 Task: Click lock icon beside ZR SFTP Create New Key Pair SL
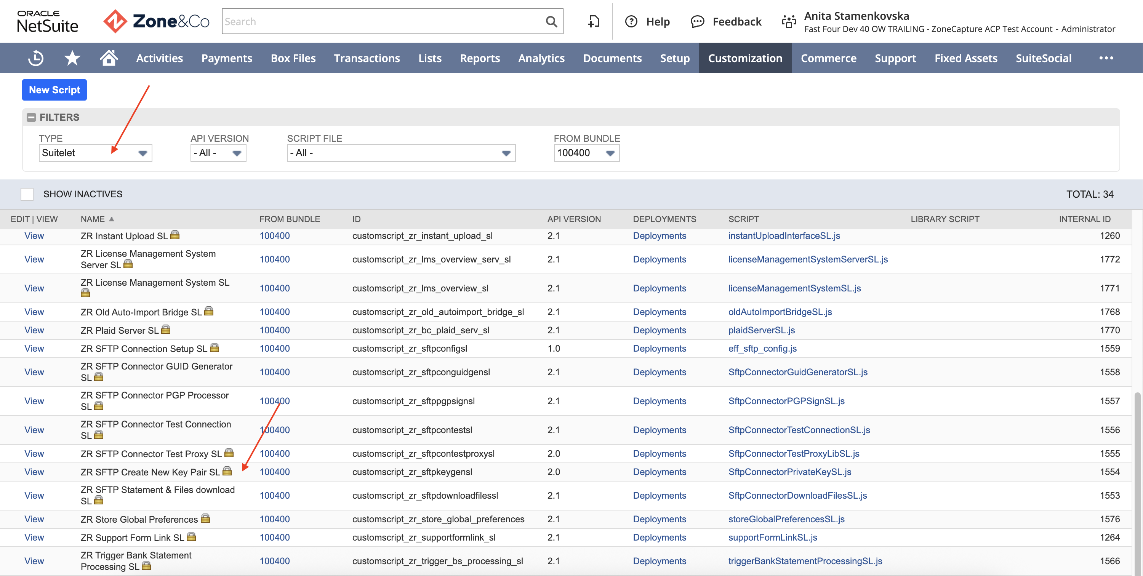point(227,471)
